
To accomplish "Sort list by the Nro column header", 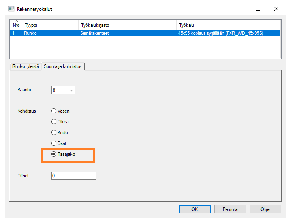I will (x=16, y=25).
